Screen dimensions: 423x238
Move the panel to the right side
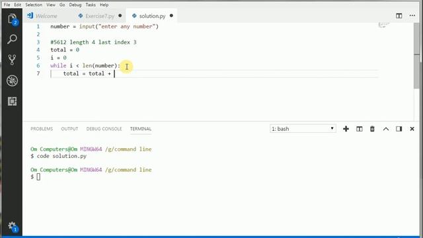399,129
